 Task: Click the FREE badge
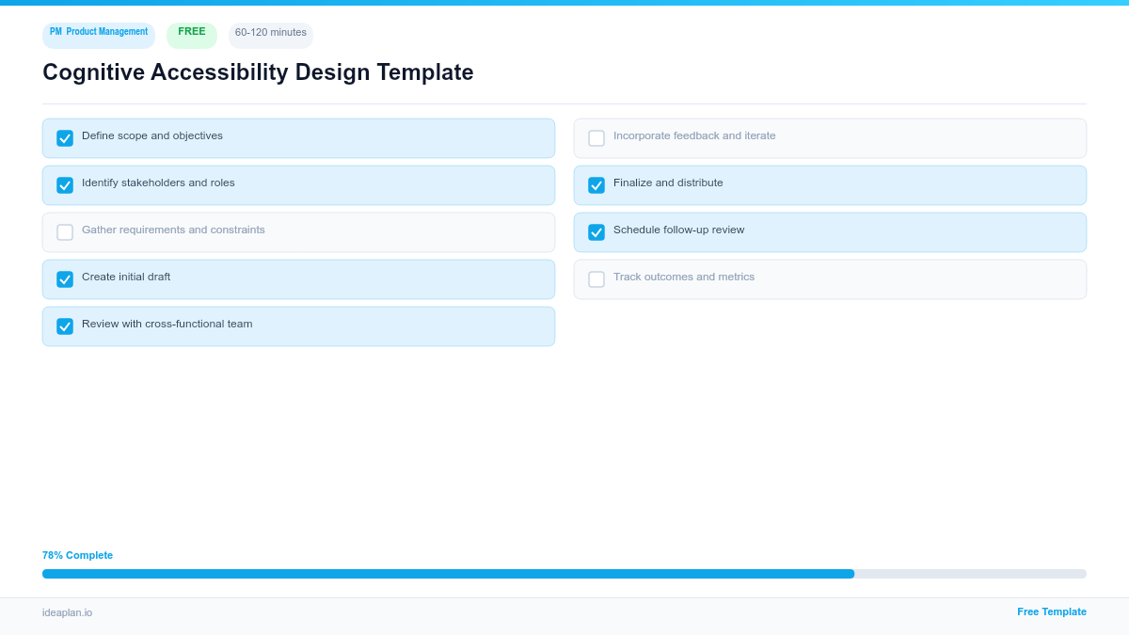click(x=192, y=35)
